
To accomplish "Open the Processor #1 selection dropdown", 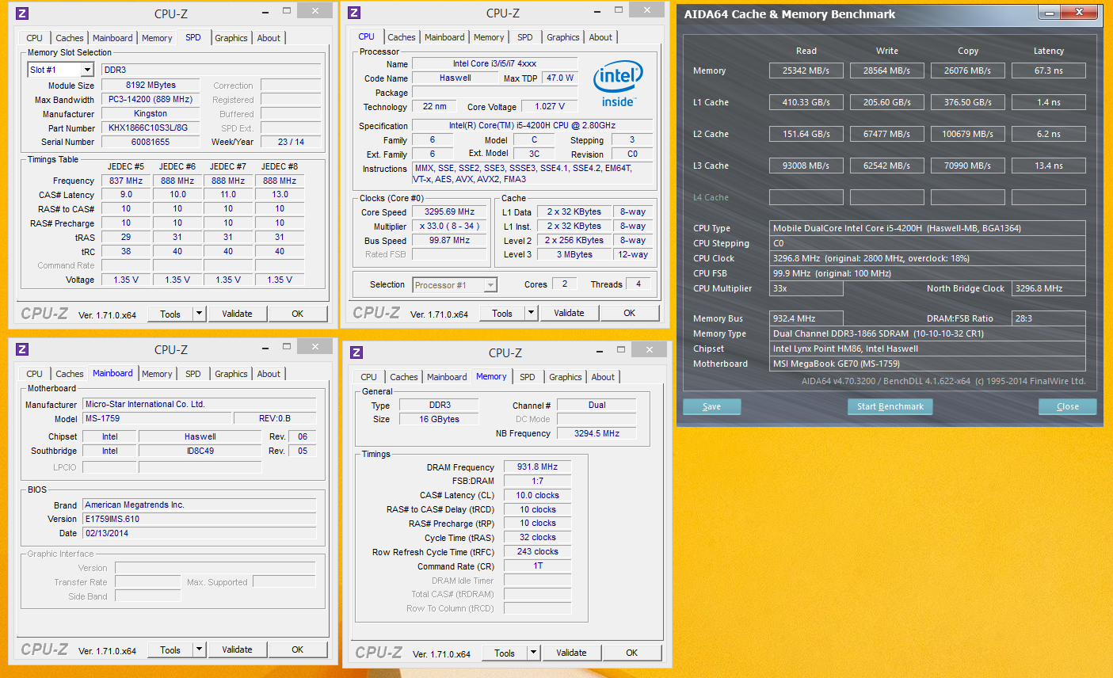I will click(490, 285).
